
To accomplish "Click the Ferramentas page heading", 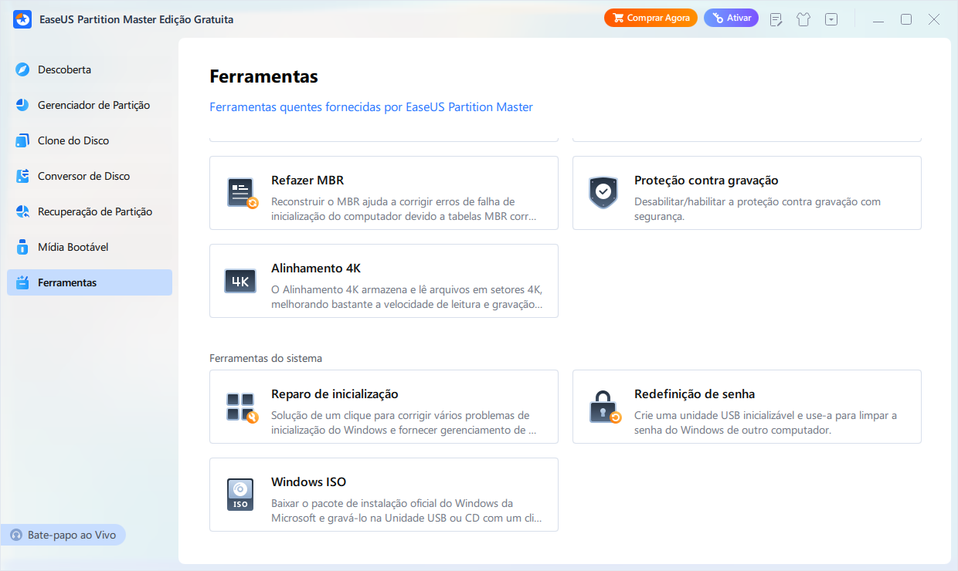I will pos(263,76).
